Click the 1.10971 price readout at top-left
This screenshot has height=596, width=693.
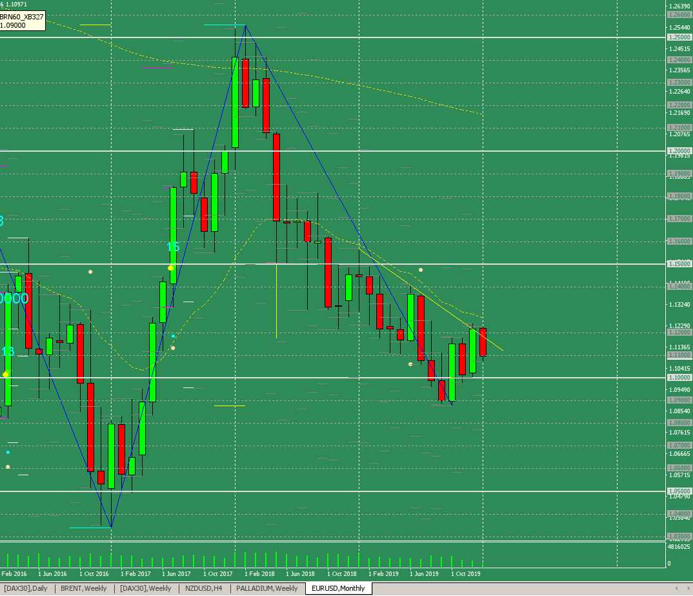16,4
